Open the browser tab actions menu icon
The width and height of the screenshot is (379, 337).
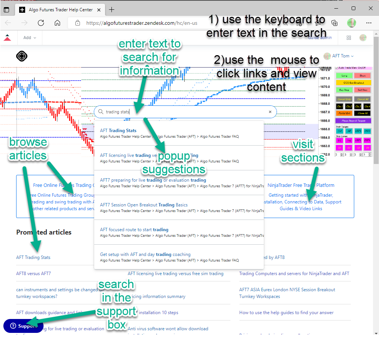point(6,10)
